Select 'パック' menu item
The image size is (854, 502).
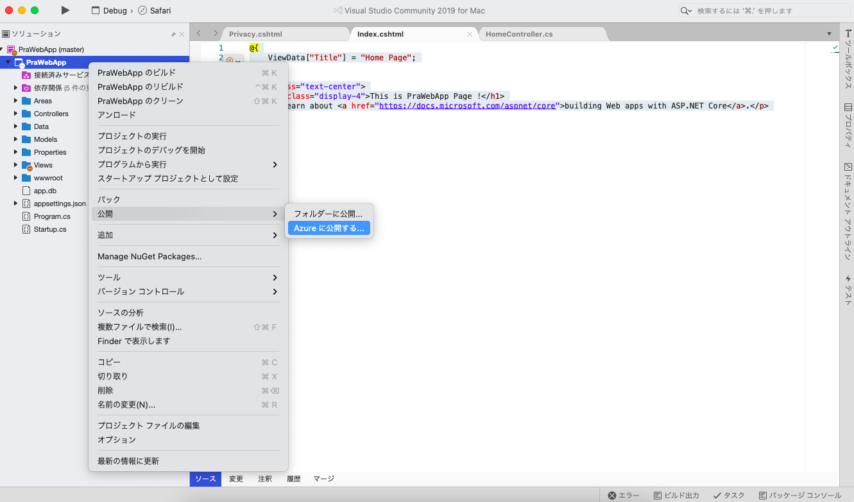click(x=188, y=200)
